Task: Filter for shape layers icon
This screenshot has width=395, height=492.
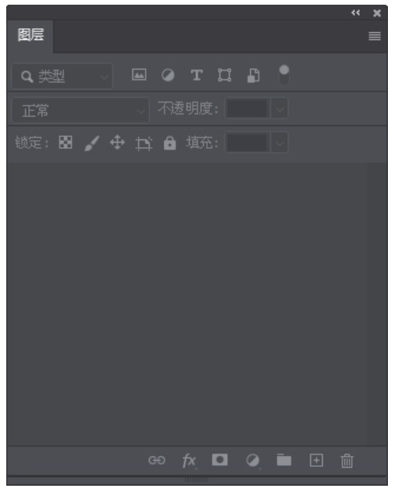Action: click(224, 75)
